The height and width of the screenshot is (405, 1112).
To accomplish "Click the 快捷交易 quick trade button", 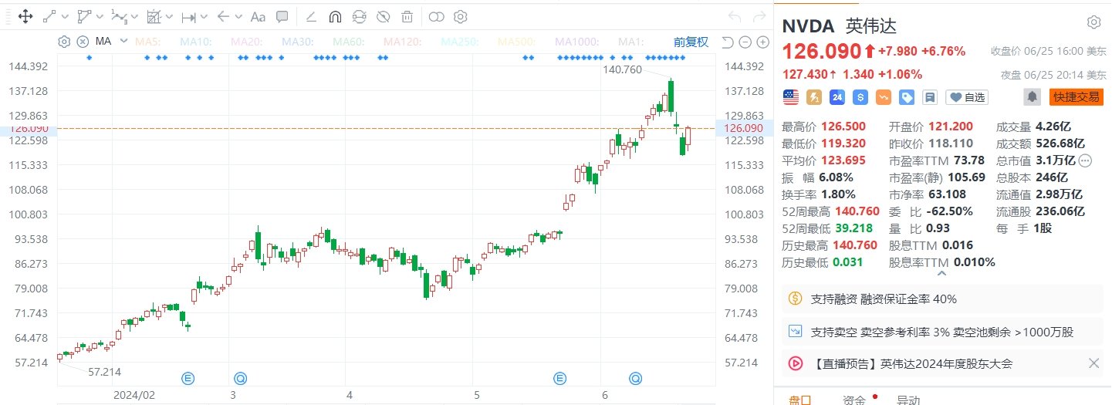I will point(1076,96).
